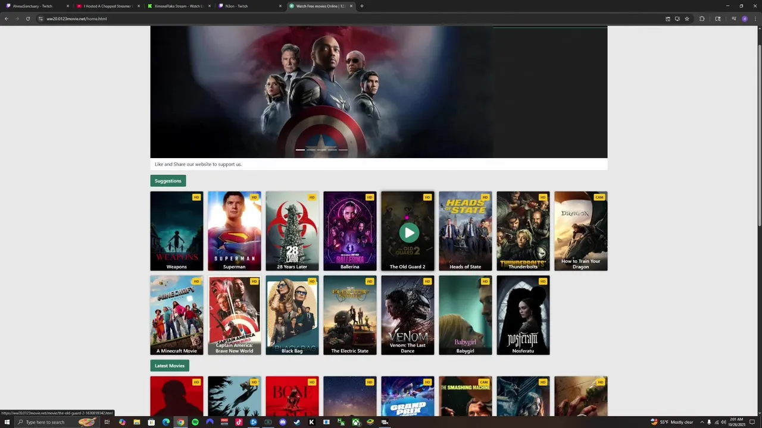Open File Explorer from the taskbar
Image resolution: width=762 pixels, height=428 pixels.
[x=137, y=422]
